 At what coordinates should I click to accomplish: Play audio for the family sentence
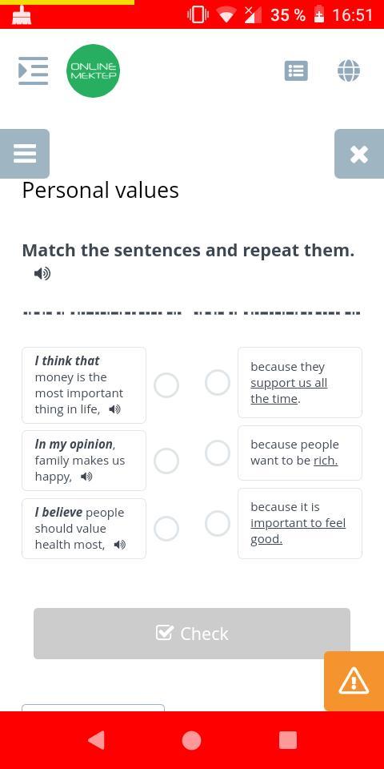(86, 477)
